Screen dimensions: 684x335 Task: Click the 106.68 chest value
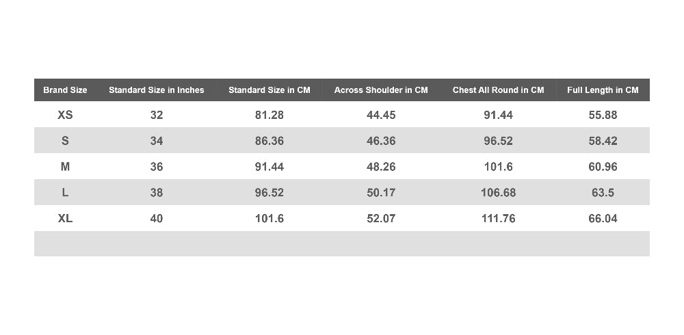[498, 192]
